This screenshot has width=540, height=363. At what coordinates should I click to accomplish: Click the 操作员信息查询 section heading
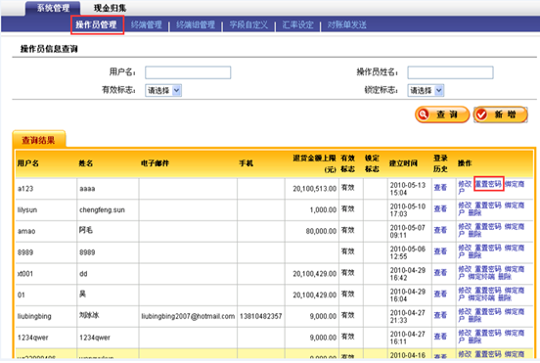[49, 49]
